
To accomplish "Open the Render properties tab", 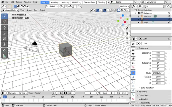I will (133, 50).
